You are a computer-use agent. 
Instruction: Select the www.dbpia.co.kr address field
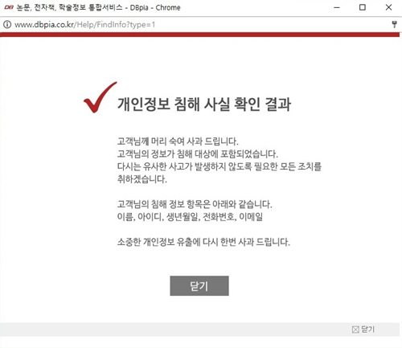[84, 25]
